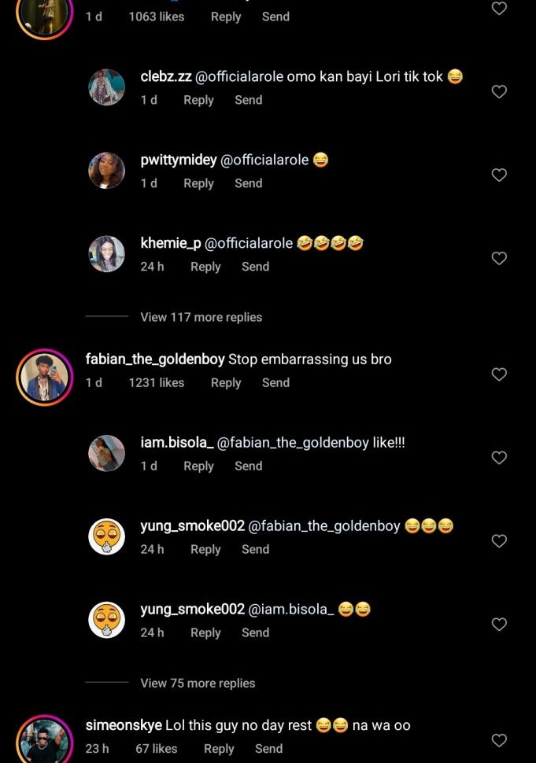The image size is (536, 763).
Task: Tap heart on pwittymidey's reply
Action: coord(499,175)
